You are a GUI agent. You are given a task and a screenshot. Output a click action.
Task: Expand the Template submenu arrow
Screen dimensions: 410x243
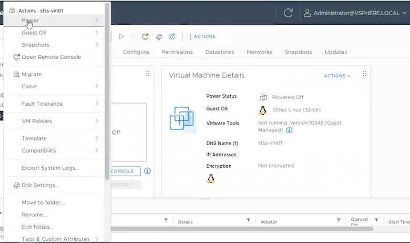97,138
